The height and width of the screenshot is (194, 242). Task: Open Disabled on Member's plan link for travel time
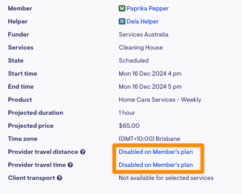click(x=156, y=165)
